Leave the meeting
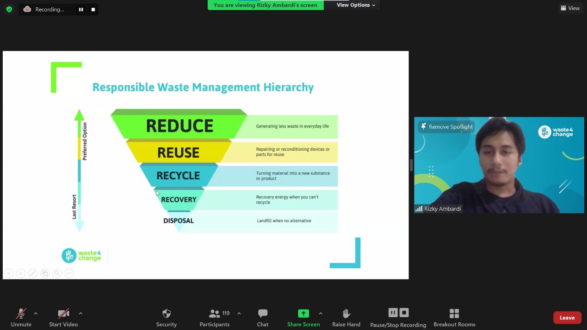587x330 pixels. [x=567, y=318]
